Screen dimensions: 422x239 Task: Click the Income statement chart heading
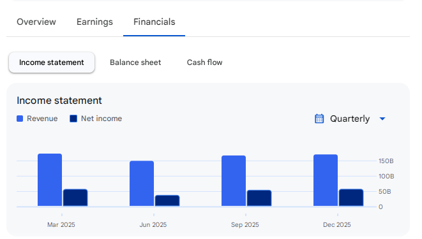pos(59,101)
